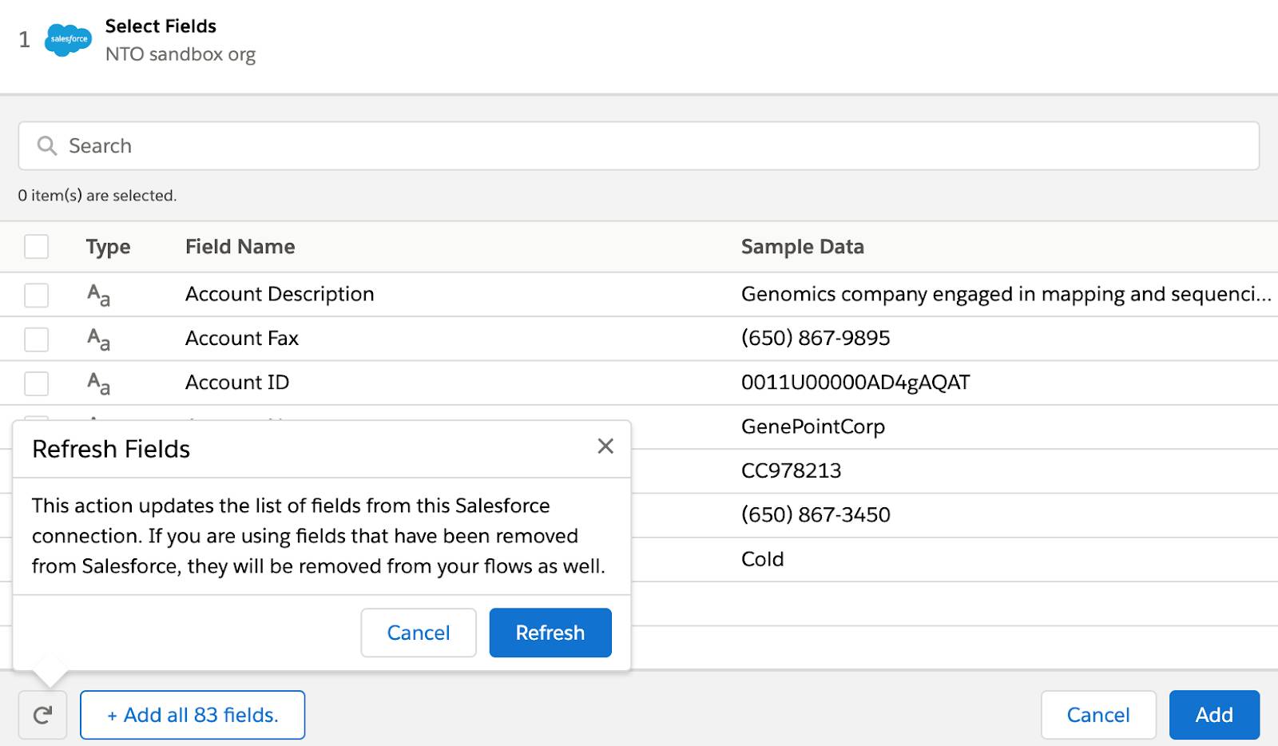Viewport: 1278px width, 746px height.
Task: Click the Salesforce cloud logo icon
Action: (68, 39)
